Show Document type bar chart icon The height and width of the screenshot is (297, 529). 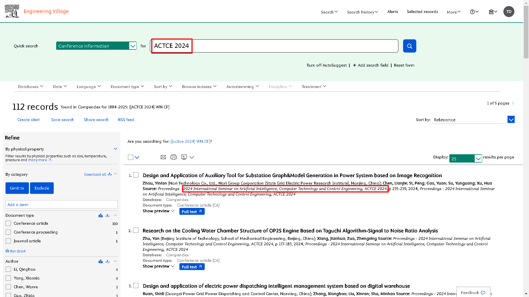click(101, 216)
